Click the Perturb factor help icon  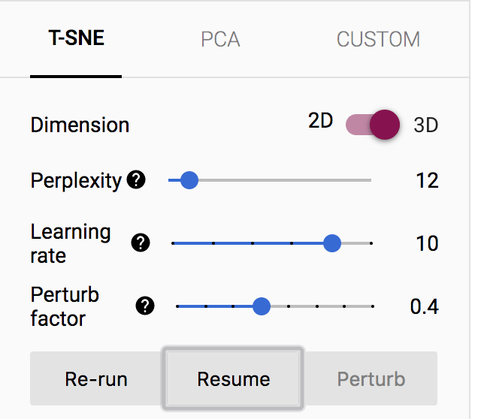tap(145, 306)
